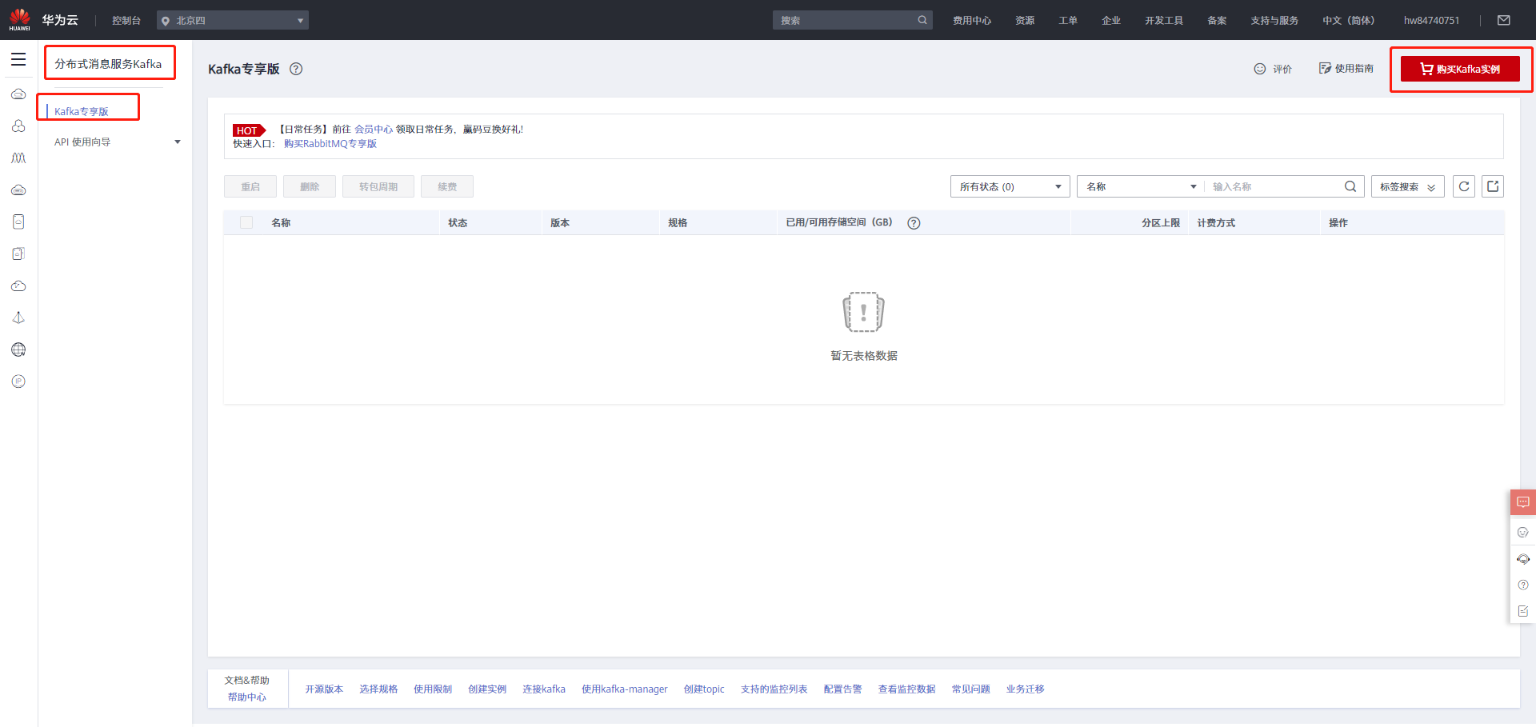The height and width of the screenshot is (727, 1536).
Task: Open the 备案 top menu
Action: (x=1217, y=20)
